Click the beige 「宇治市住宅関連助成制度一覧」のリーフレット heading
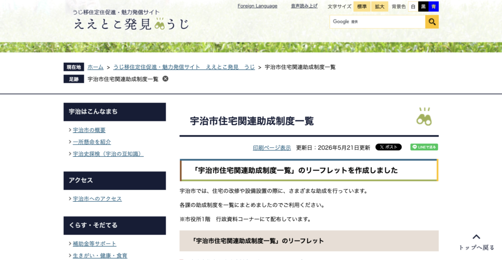502x260 pixels. pyautogui.click(x=309, y=241)
